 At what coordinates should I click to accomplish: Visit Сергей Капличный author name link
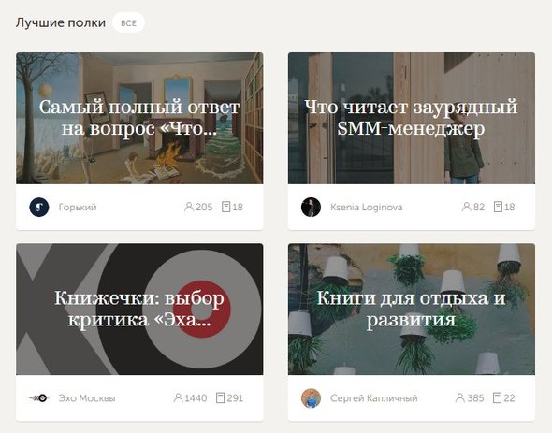point(374,398)
